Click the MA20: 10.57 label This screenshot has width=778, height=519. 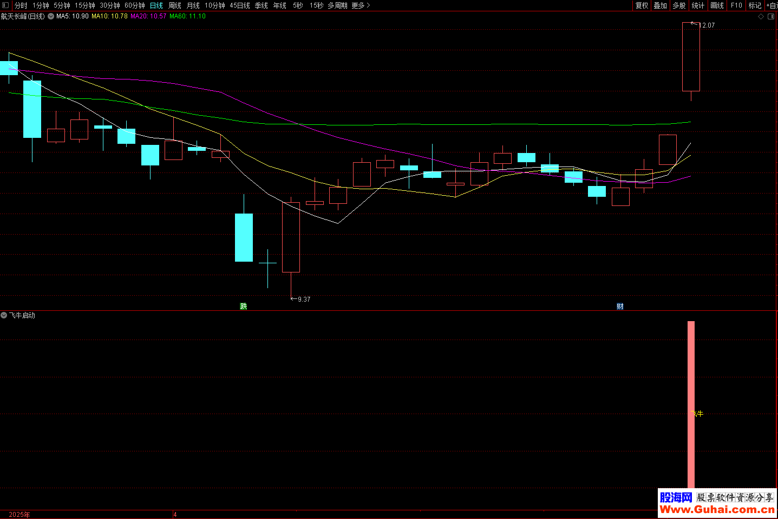(x=148, y=16)
